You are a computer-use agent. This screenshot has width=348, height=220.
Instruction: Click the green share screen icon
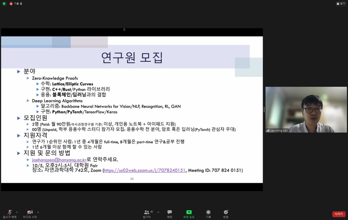tap(189, 212)
